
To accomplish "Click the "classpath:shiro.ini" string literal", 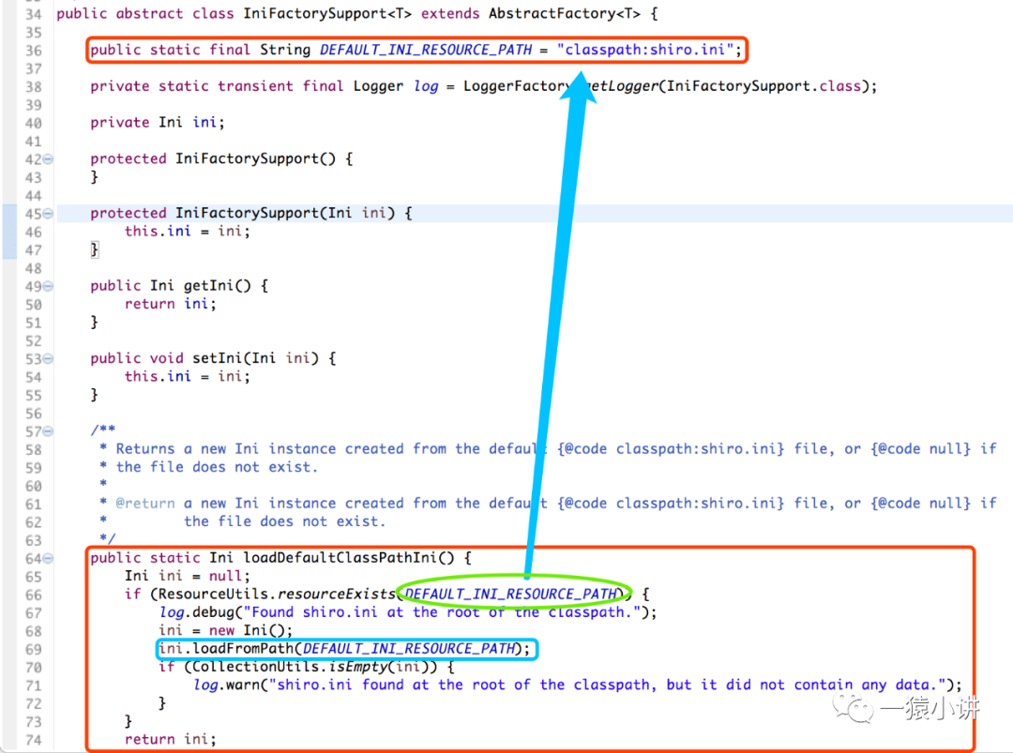I will tap(645, 50).
